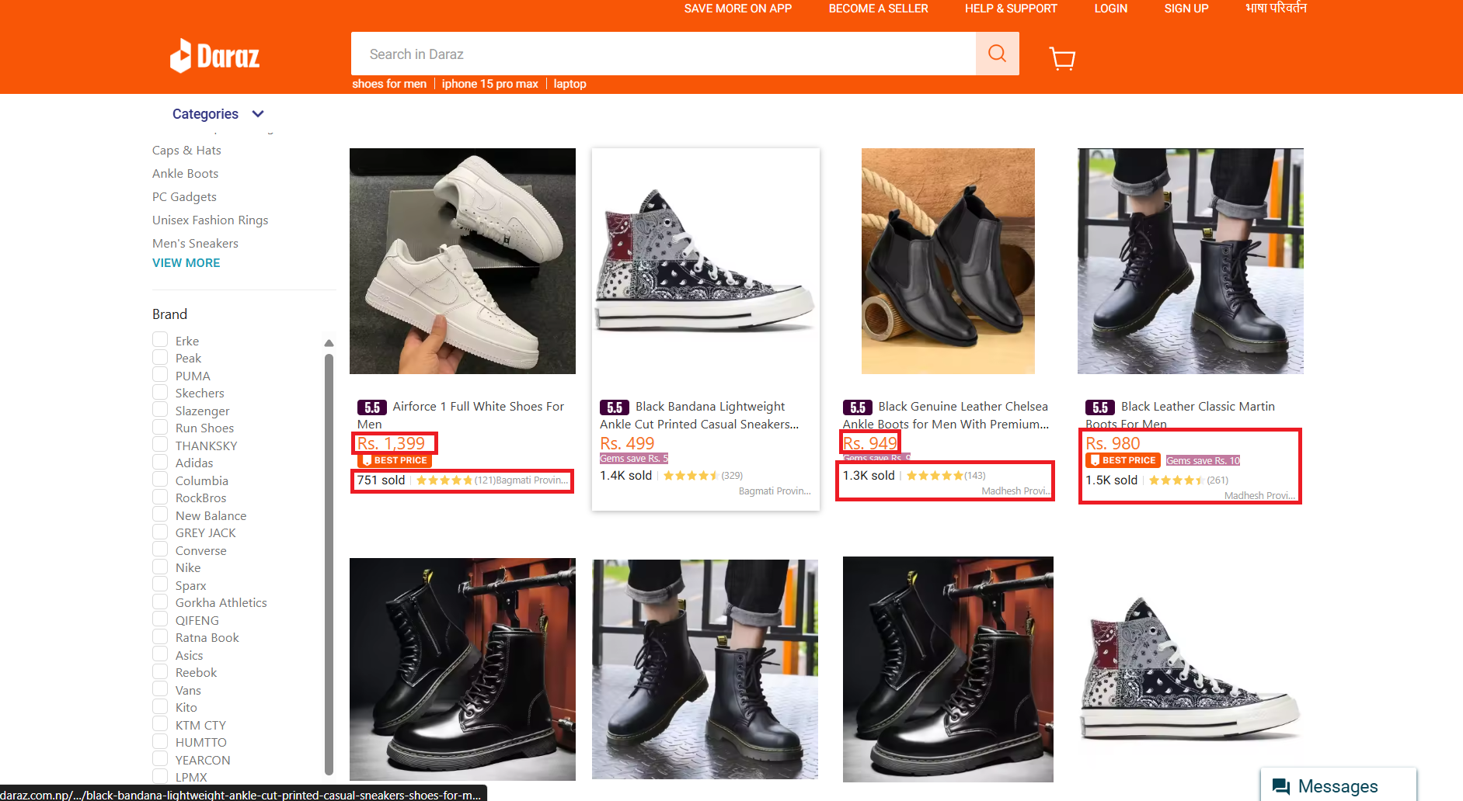Viewport: 1463px width, 801px height.
Task: Open the shopping cart icon
Action: click(1062, 58)
